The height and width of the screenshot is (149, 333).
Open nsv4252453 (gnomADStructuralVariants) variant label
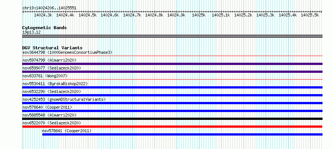[64, 99]
